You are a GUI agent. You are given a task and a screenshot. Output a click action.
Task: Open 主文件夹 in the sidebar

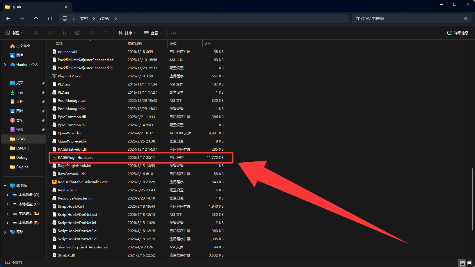click(23, 46)
